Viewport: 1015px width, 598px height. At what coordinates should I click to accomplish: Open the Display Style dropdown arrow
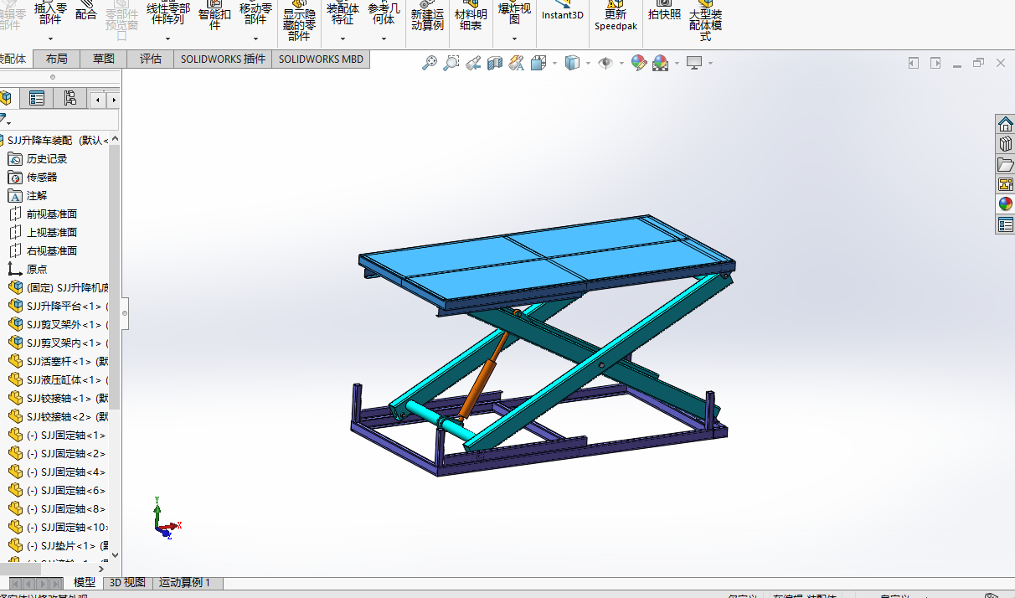(588, 64)
